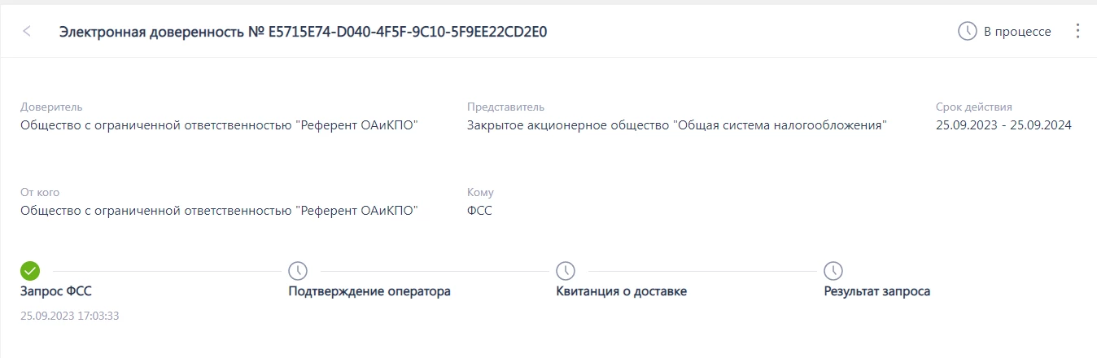
Task: Click the clock icon beside "В процессе"
Action: pyautogui.click(x=967, y=32)
